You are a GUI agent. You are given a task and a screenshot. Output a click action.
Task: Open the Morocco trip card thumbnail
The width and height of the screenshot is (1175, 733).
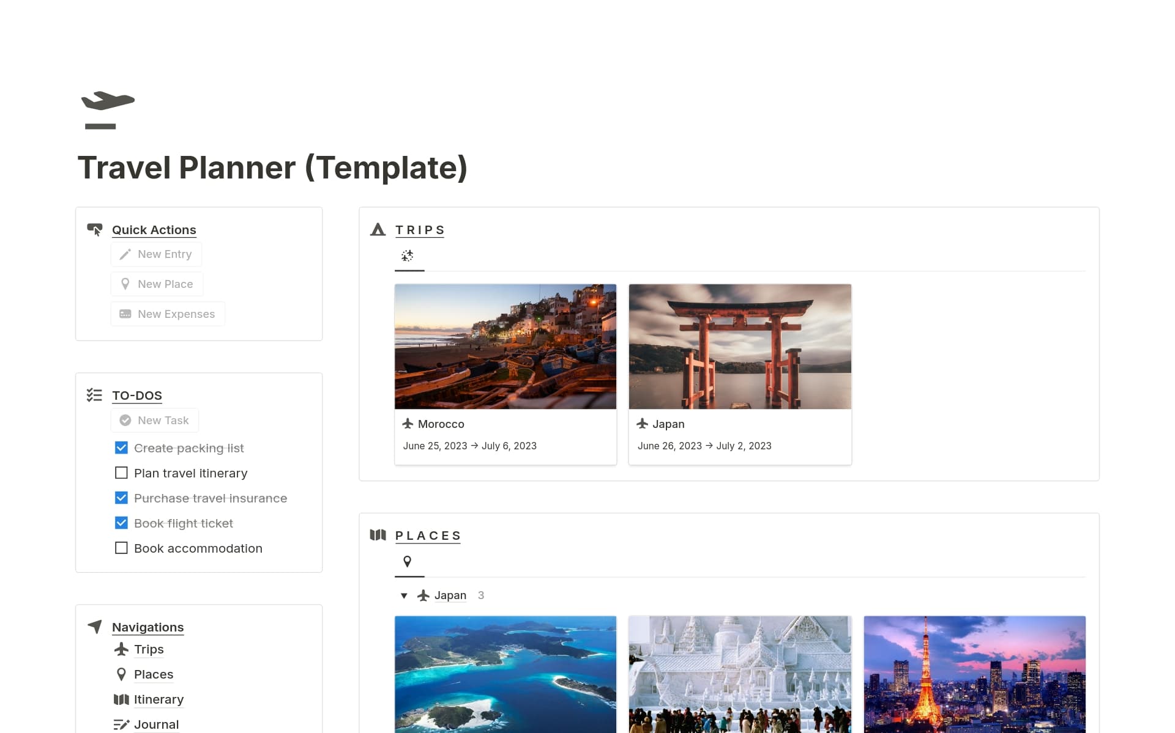pyautogui.click(x=505, y=346)
